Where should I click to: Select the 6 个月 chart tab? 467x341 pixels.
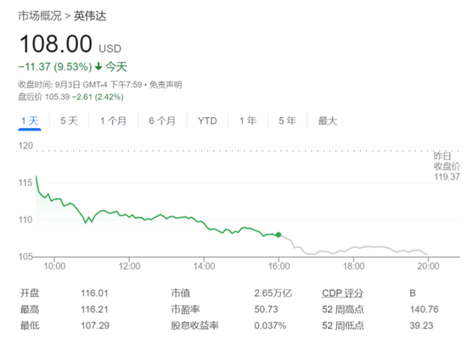coord(162,121)
